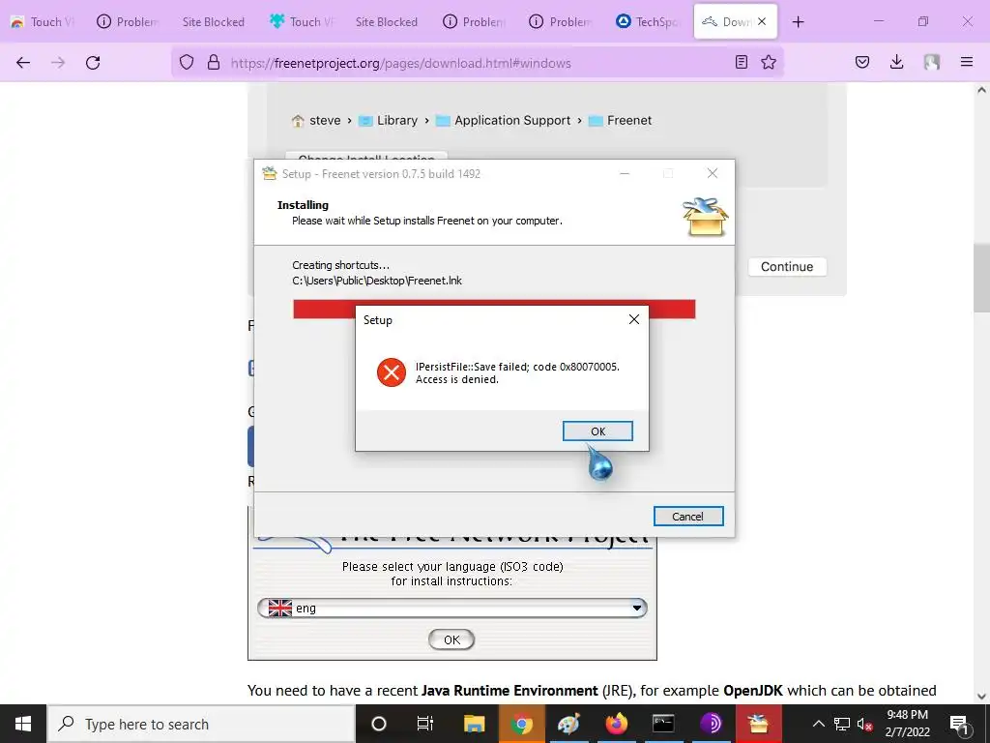The image size is (990, 743).
Task: Switch to the TechSpot tab
Action: [649, 21]
